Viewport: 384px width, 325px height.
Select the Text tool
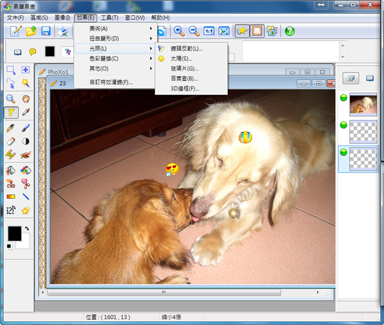click(x=11, y=113)
